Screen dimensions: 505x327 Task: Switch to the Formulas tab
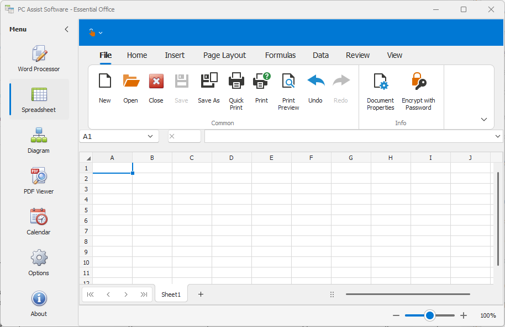tap(280, 55)
